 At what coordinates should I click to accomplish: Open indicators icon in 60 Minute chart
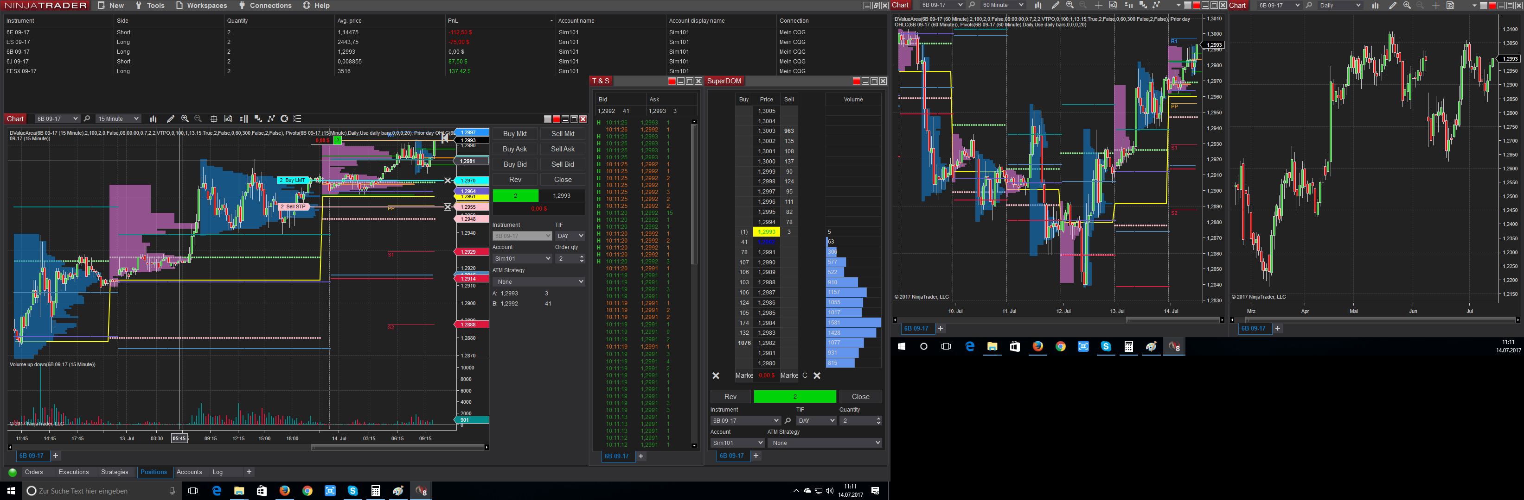(1143, 5)
